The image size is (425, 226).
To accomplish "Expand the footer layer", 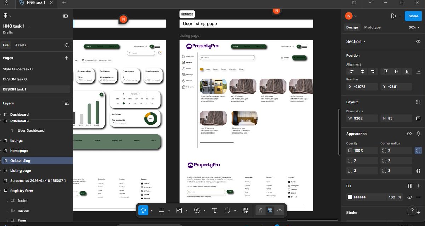I will [8, 200].
